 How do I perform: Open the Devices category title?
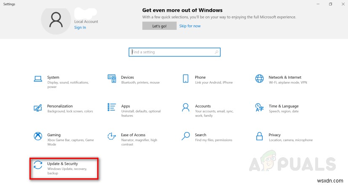(x=128, y=77)
